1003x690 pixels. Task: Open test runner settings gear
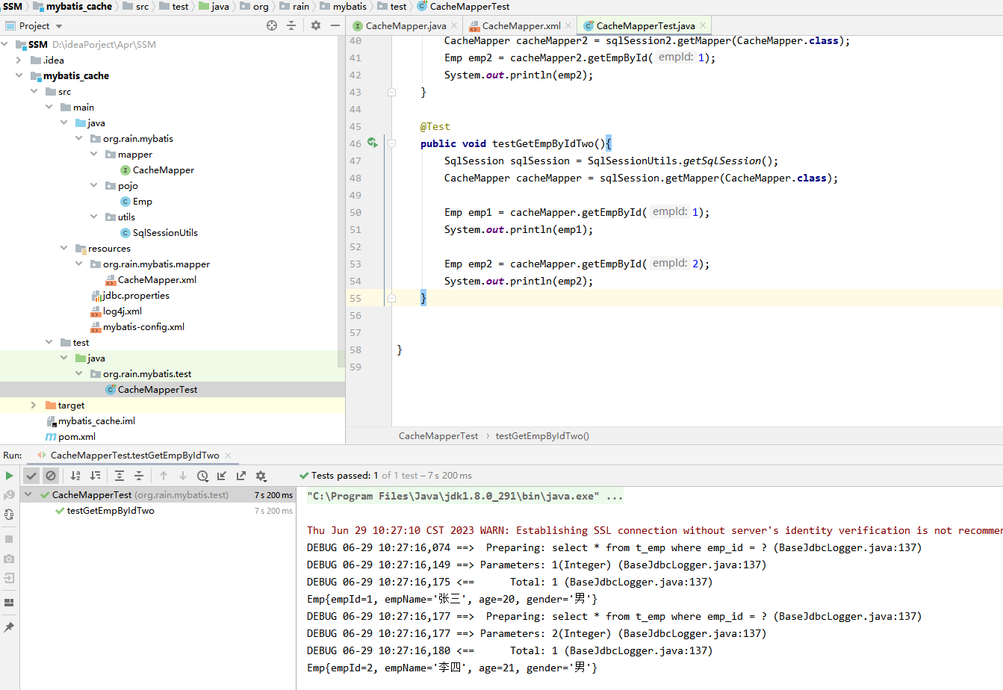[261, 476]
